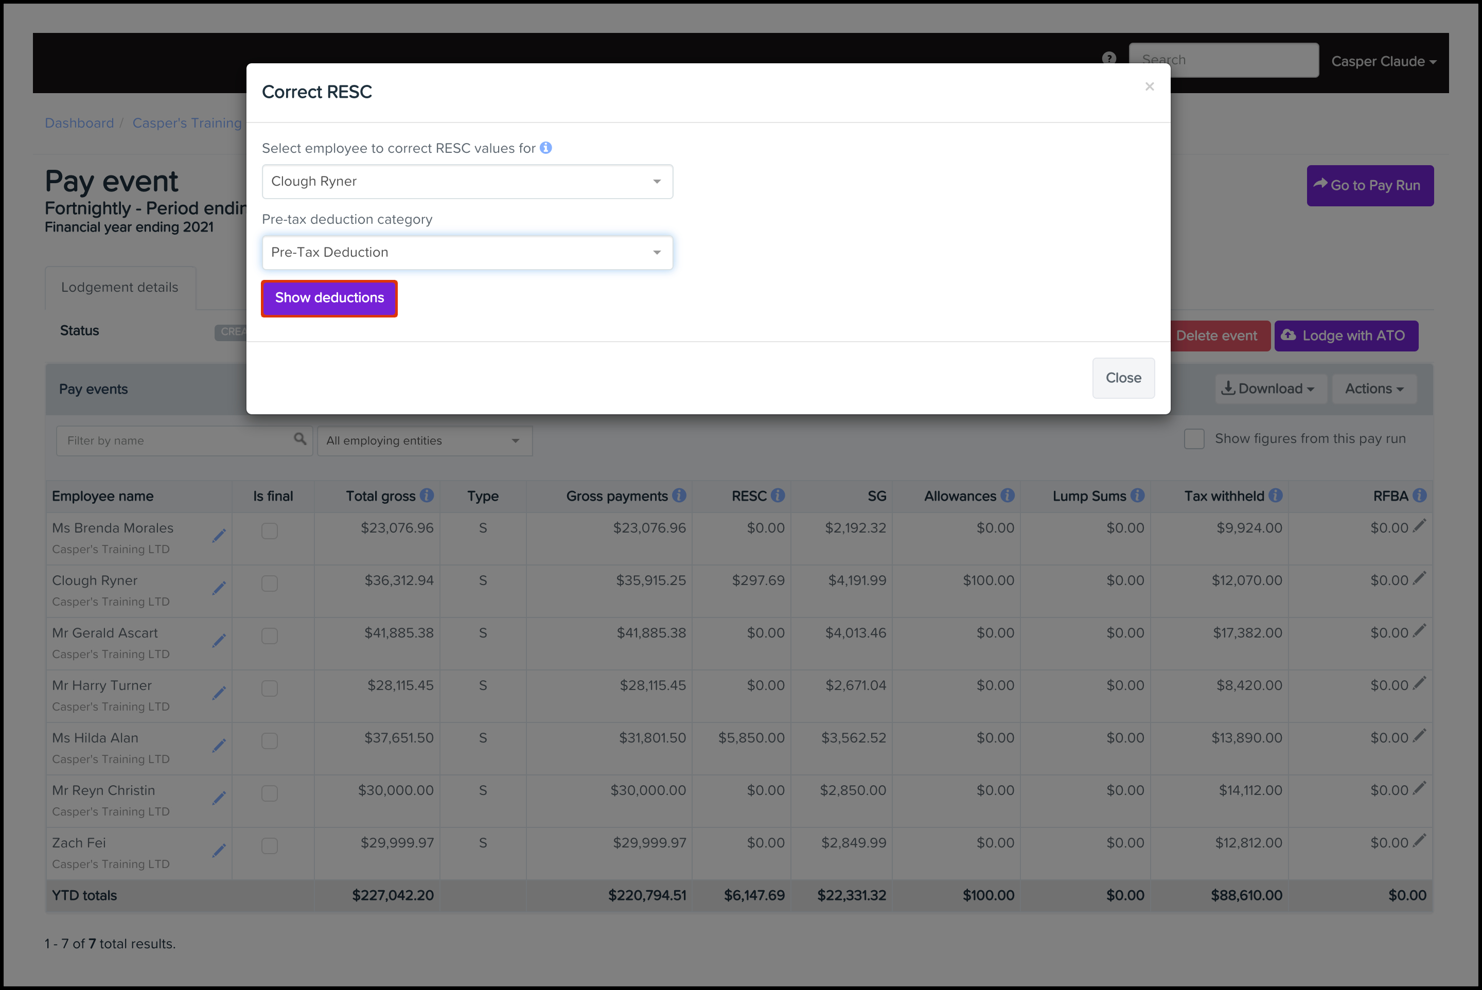This screenshot has width=1482, height=990.
Task: Close the Correct RESC dialog via Close button
Action: click(1123, 378)
